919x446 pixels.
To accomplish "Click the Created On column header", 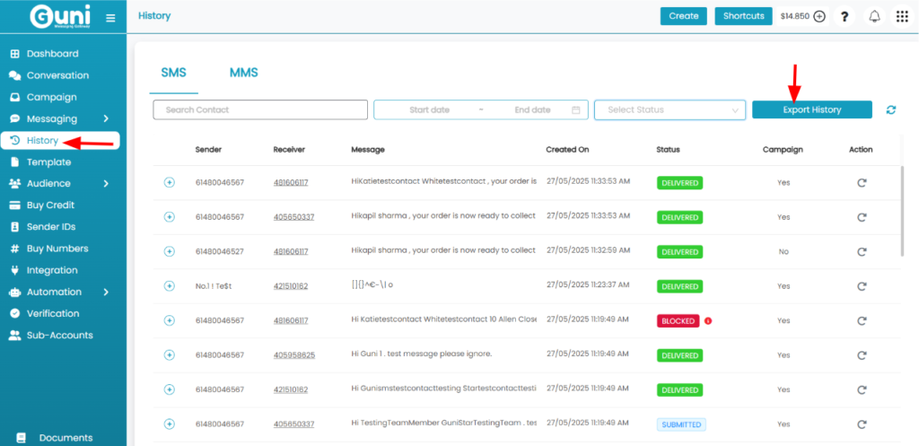I will (567, 150).
